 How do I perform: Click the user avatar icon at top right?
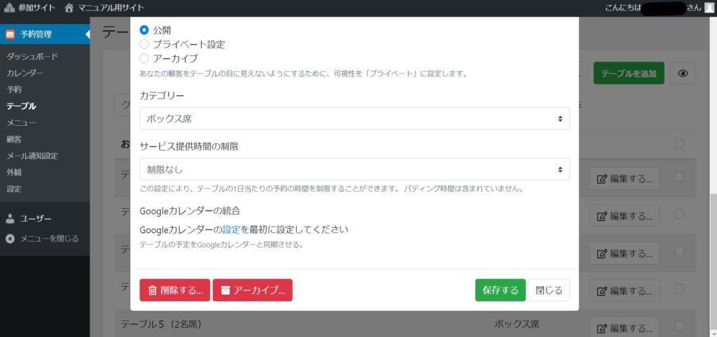tap(709, 8)
